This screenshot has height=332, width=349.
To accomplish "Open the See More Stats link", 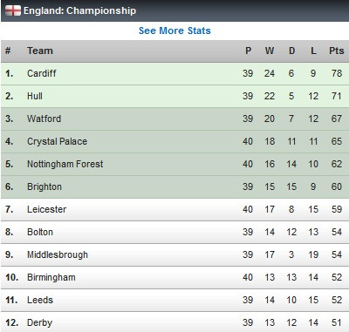I will click(x=174, y=30).
